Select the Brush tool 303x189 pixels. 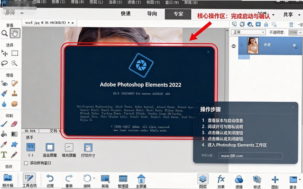point(4,124)
